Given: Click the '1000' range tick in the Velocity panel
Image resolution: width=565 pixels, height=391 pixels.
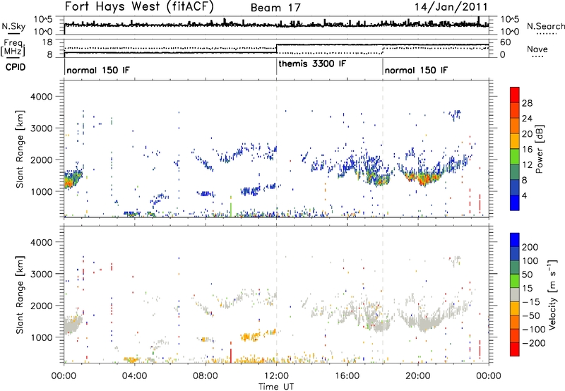Looking at the screenshot, I should (42, 337).
